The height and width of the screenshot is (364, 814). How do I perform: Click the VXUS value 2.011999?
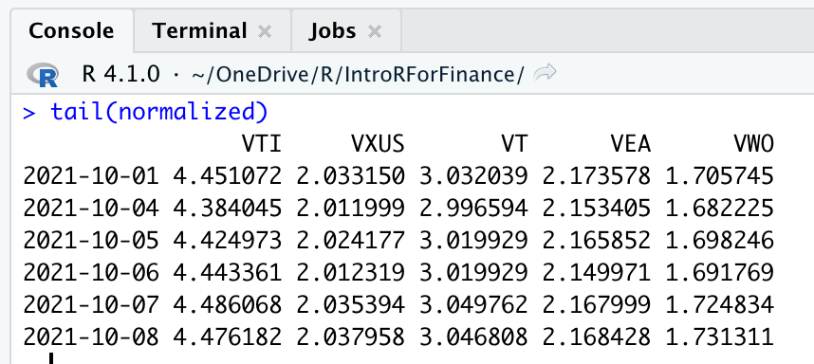pyautogui.click(x=350, y=209)
